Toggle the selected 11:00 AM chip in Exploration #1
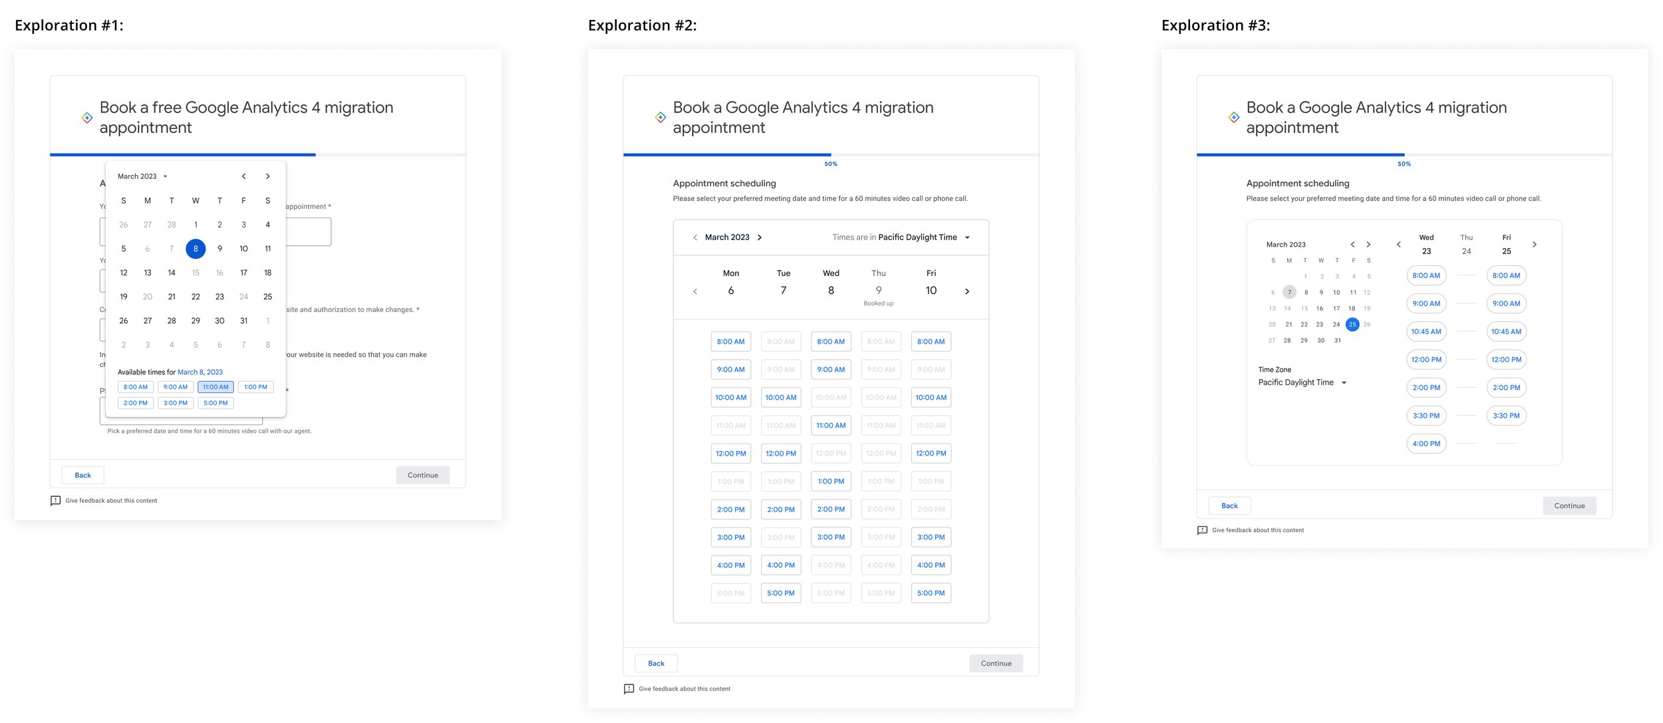This screenshot has width=1663, height=723. 216,387
